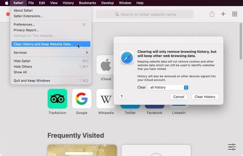Screen dimensions: 243x156
Task: Open the Twitter favorite
Action: point(130,107)
